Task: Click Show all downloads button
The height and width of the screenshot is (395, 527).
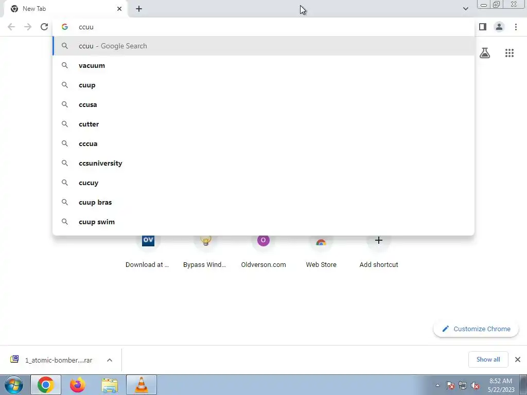Action: (488, 360)
